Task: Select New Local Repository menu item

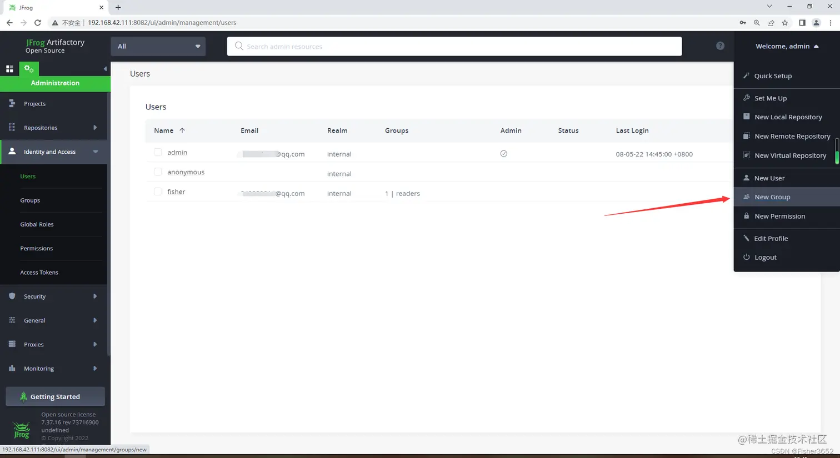Action: tap(787, 117)
